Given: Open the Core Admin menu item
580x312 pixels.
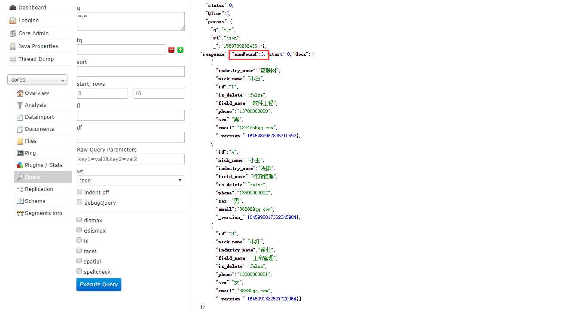Looking at the screenshot, I should pyautogui.click(x=34, y=33).
